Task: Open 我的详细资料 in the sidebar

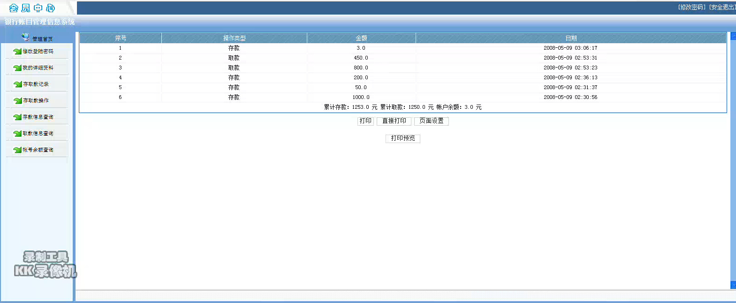Action: pos(38,68)
